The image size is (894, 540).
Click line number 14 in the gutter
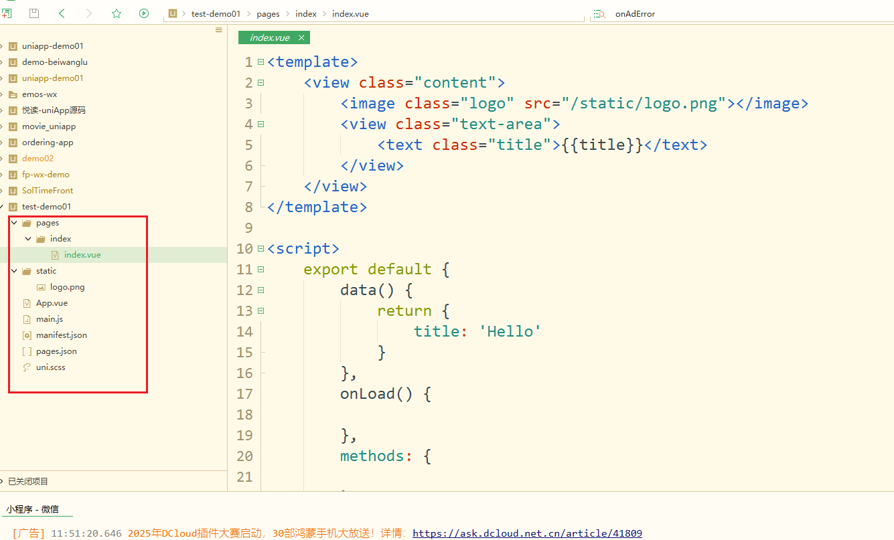(x=244, y=331)
